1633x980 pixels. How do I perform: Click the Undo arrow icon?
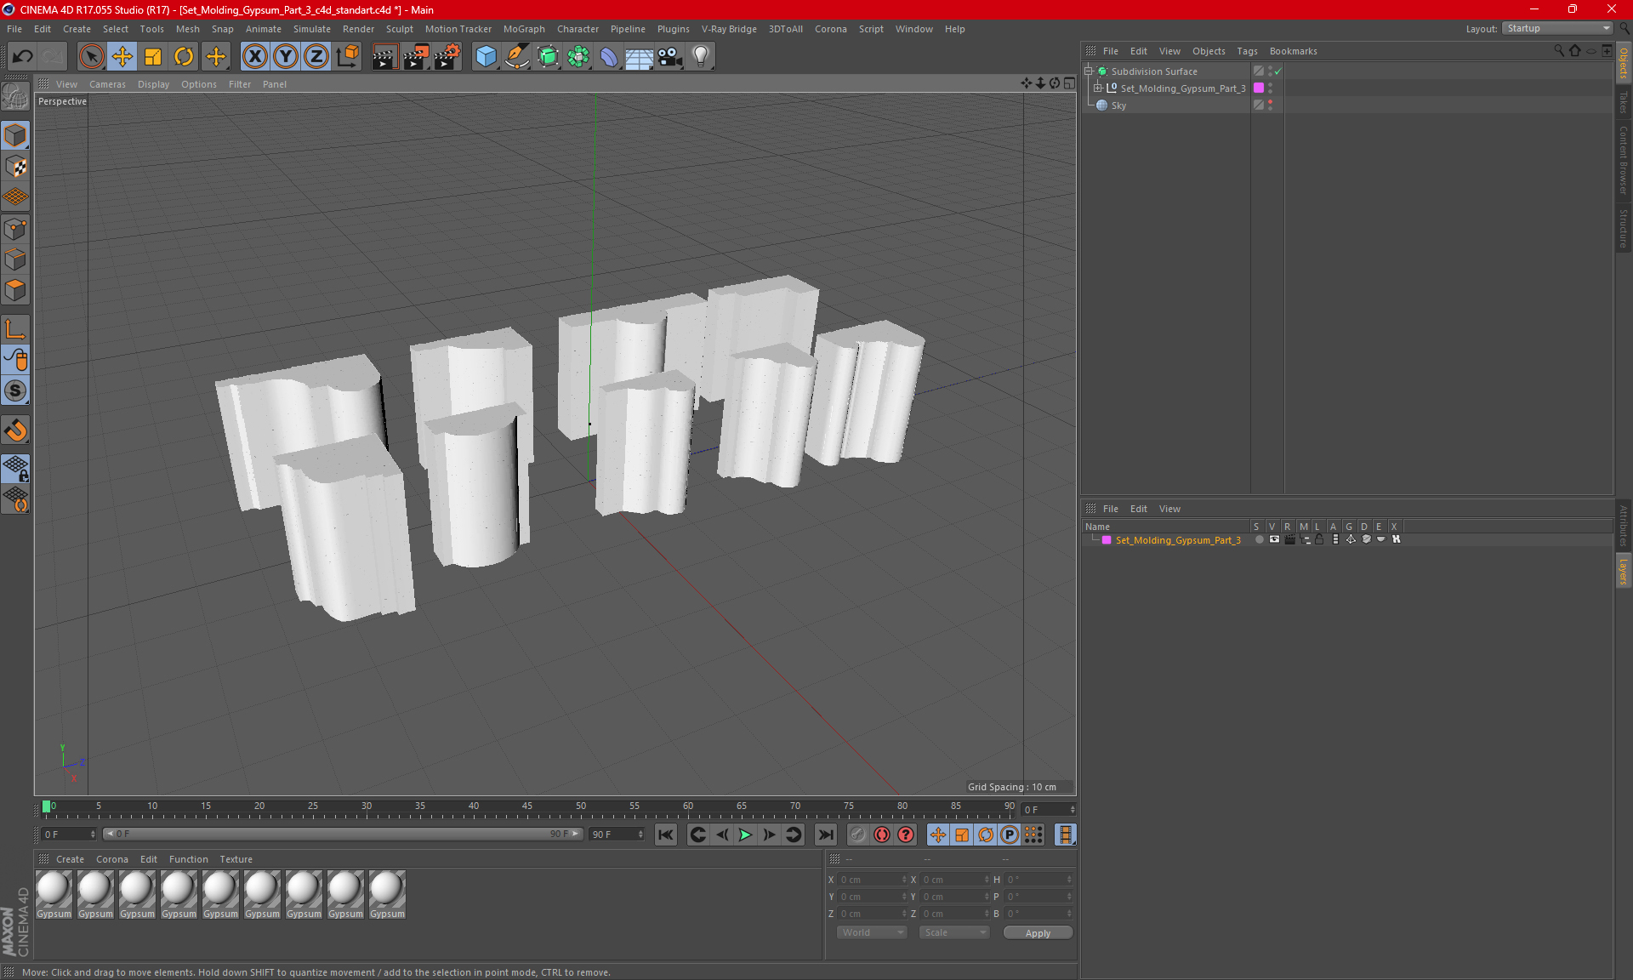pos(23,57)
